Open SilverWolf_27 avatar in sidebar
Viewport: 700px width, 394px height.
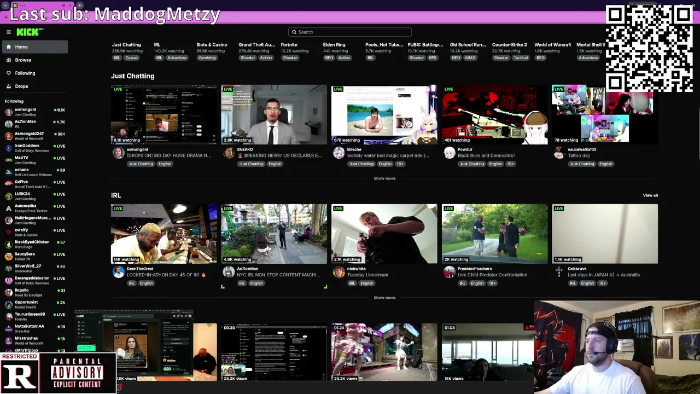coord(8,269)
